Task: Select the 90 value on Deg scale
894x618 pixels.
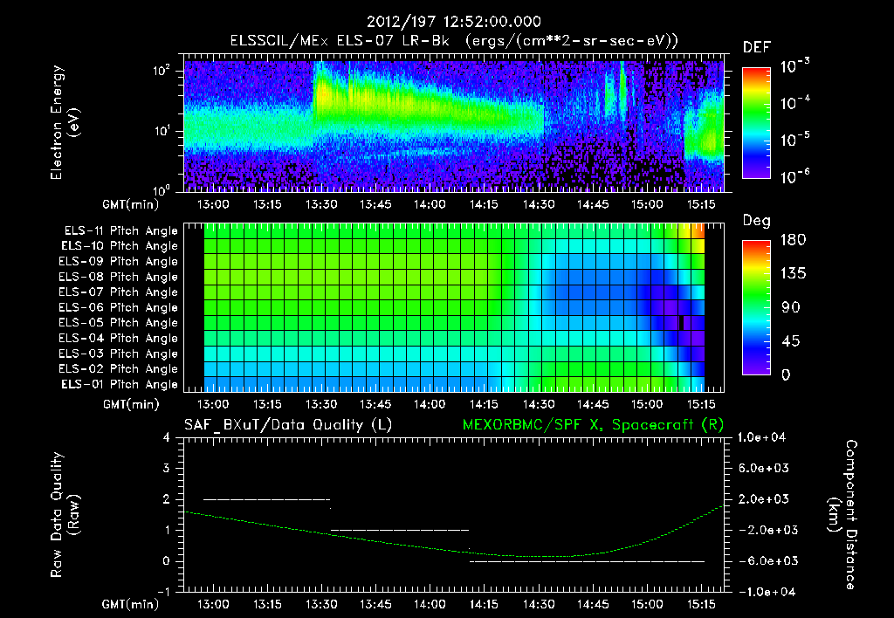Action: [791, 307]
